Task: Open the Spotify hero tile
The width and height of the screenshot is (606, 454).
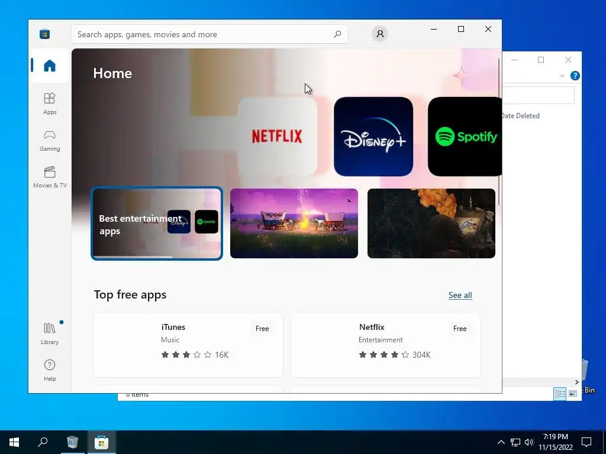Action: (465, 137)
